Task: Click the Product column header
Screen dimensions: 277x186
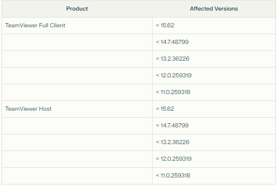Action: click(77, 9)
